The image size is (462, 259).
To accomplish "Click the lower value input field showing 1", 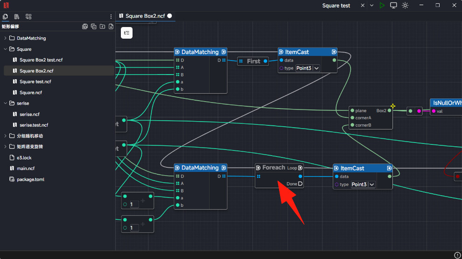I will coord(134,228).
